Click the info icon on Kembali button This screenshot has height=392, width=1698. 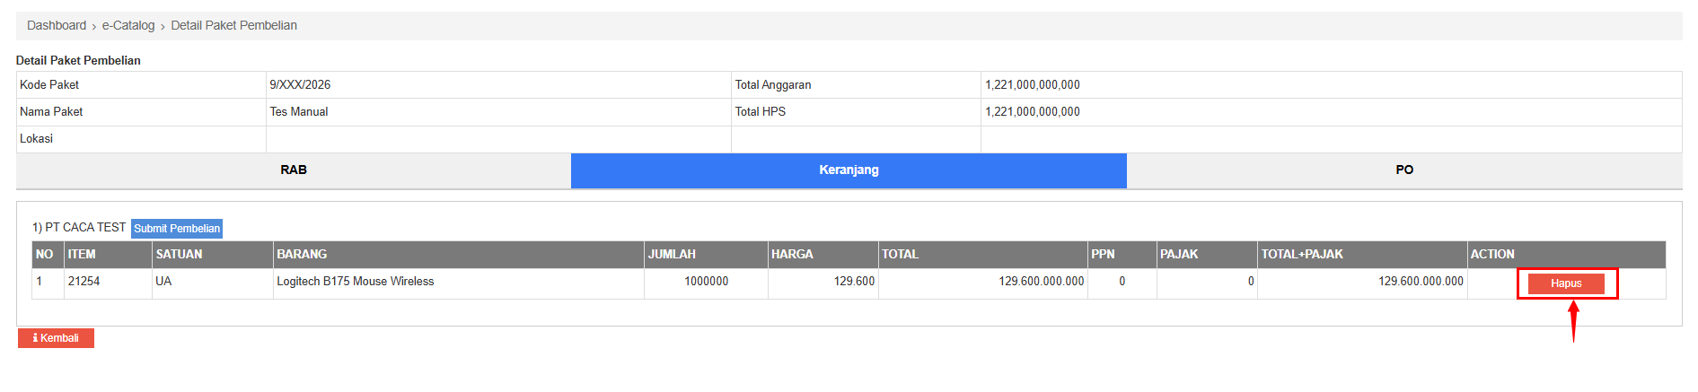(x=35, y=338)
